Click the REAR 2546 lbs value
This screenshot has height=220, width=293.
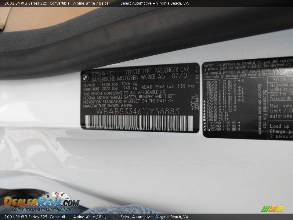point(157,87)
